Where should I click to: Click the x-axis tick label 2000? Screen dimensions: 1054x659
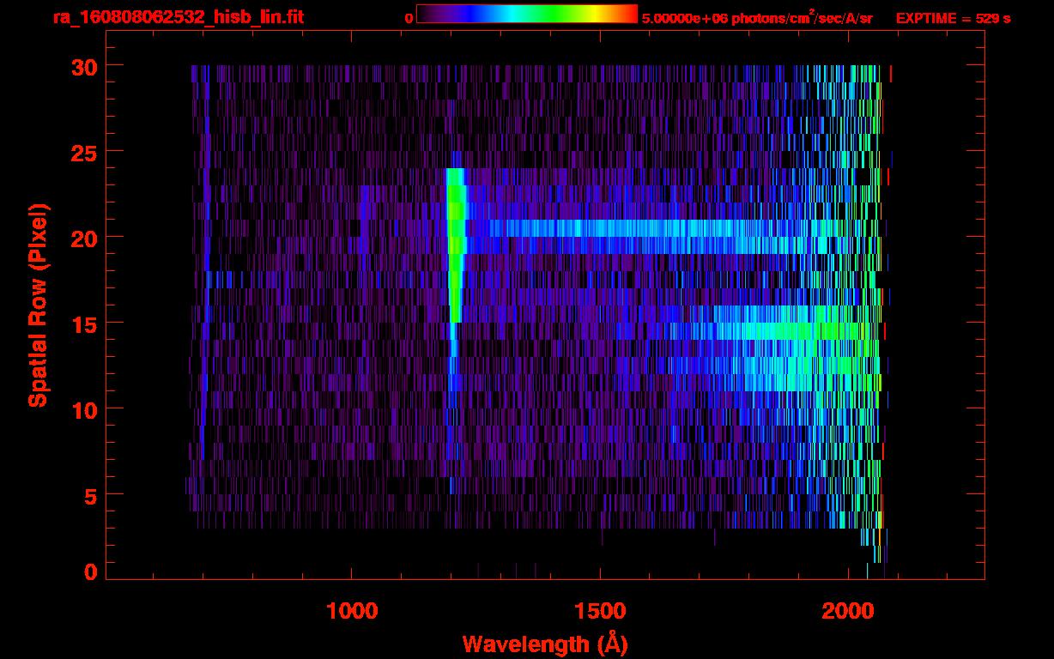[850, 610]
